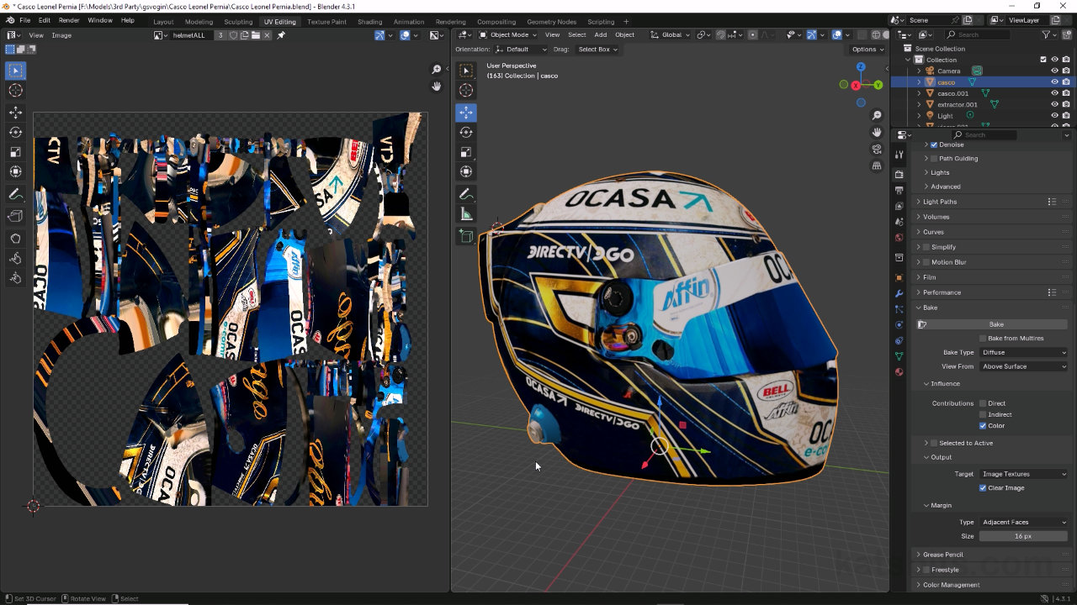Image resolution: width=1077 pixels, height=605 pixels.
Task: Uncheck the Denoise checkbox
Action: tap(934, 145)
